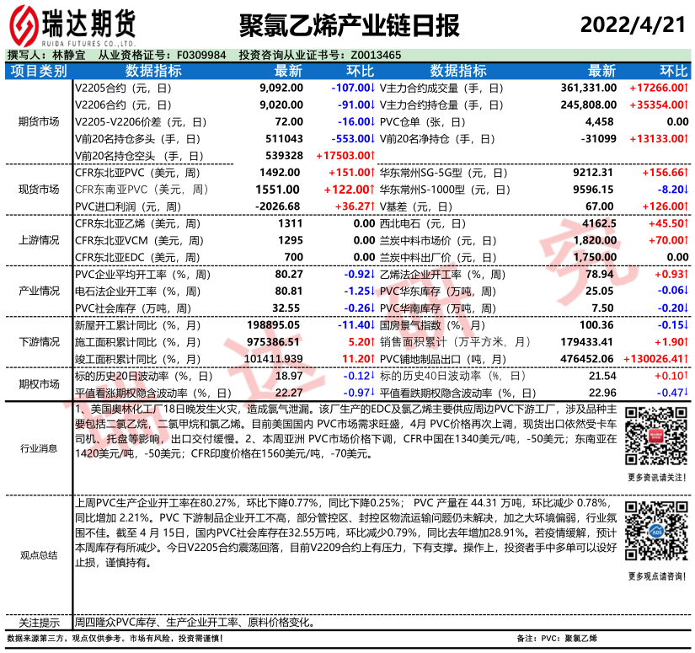
Task: Click the 下游情况 category cell
Action: (39, 342)
